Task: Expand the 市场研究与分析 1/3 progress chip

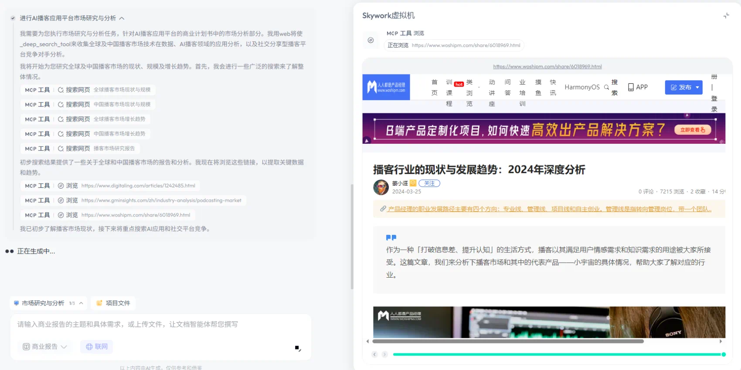Action: 48,303
